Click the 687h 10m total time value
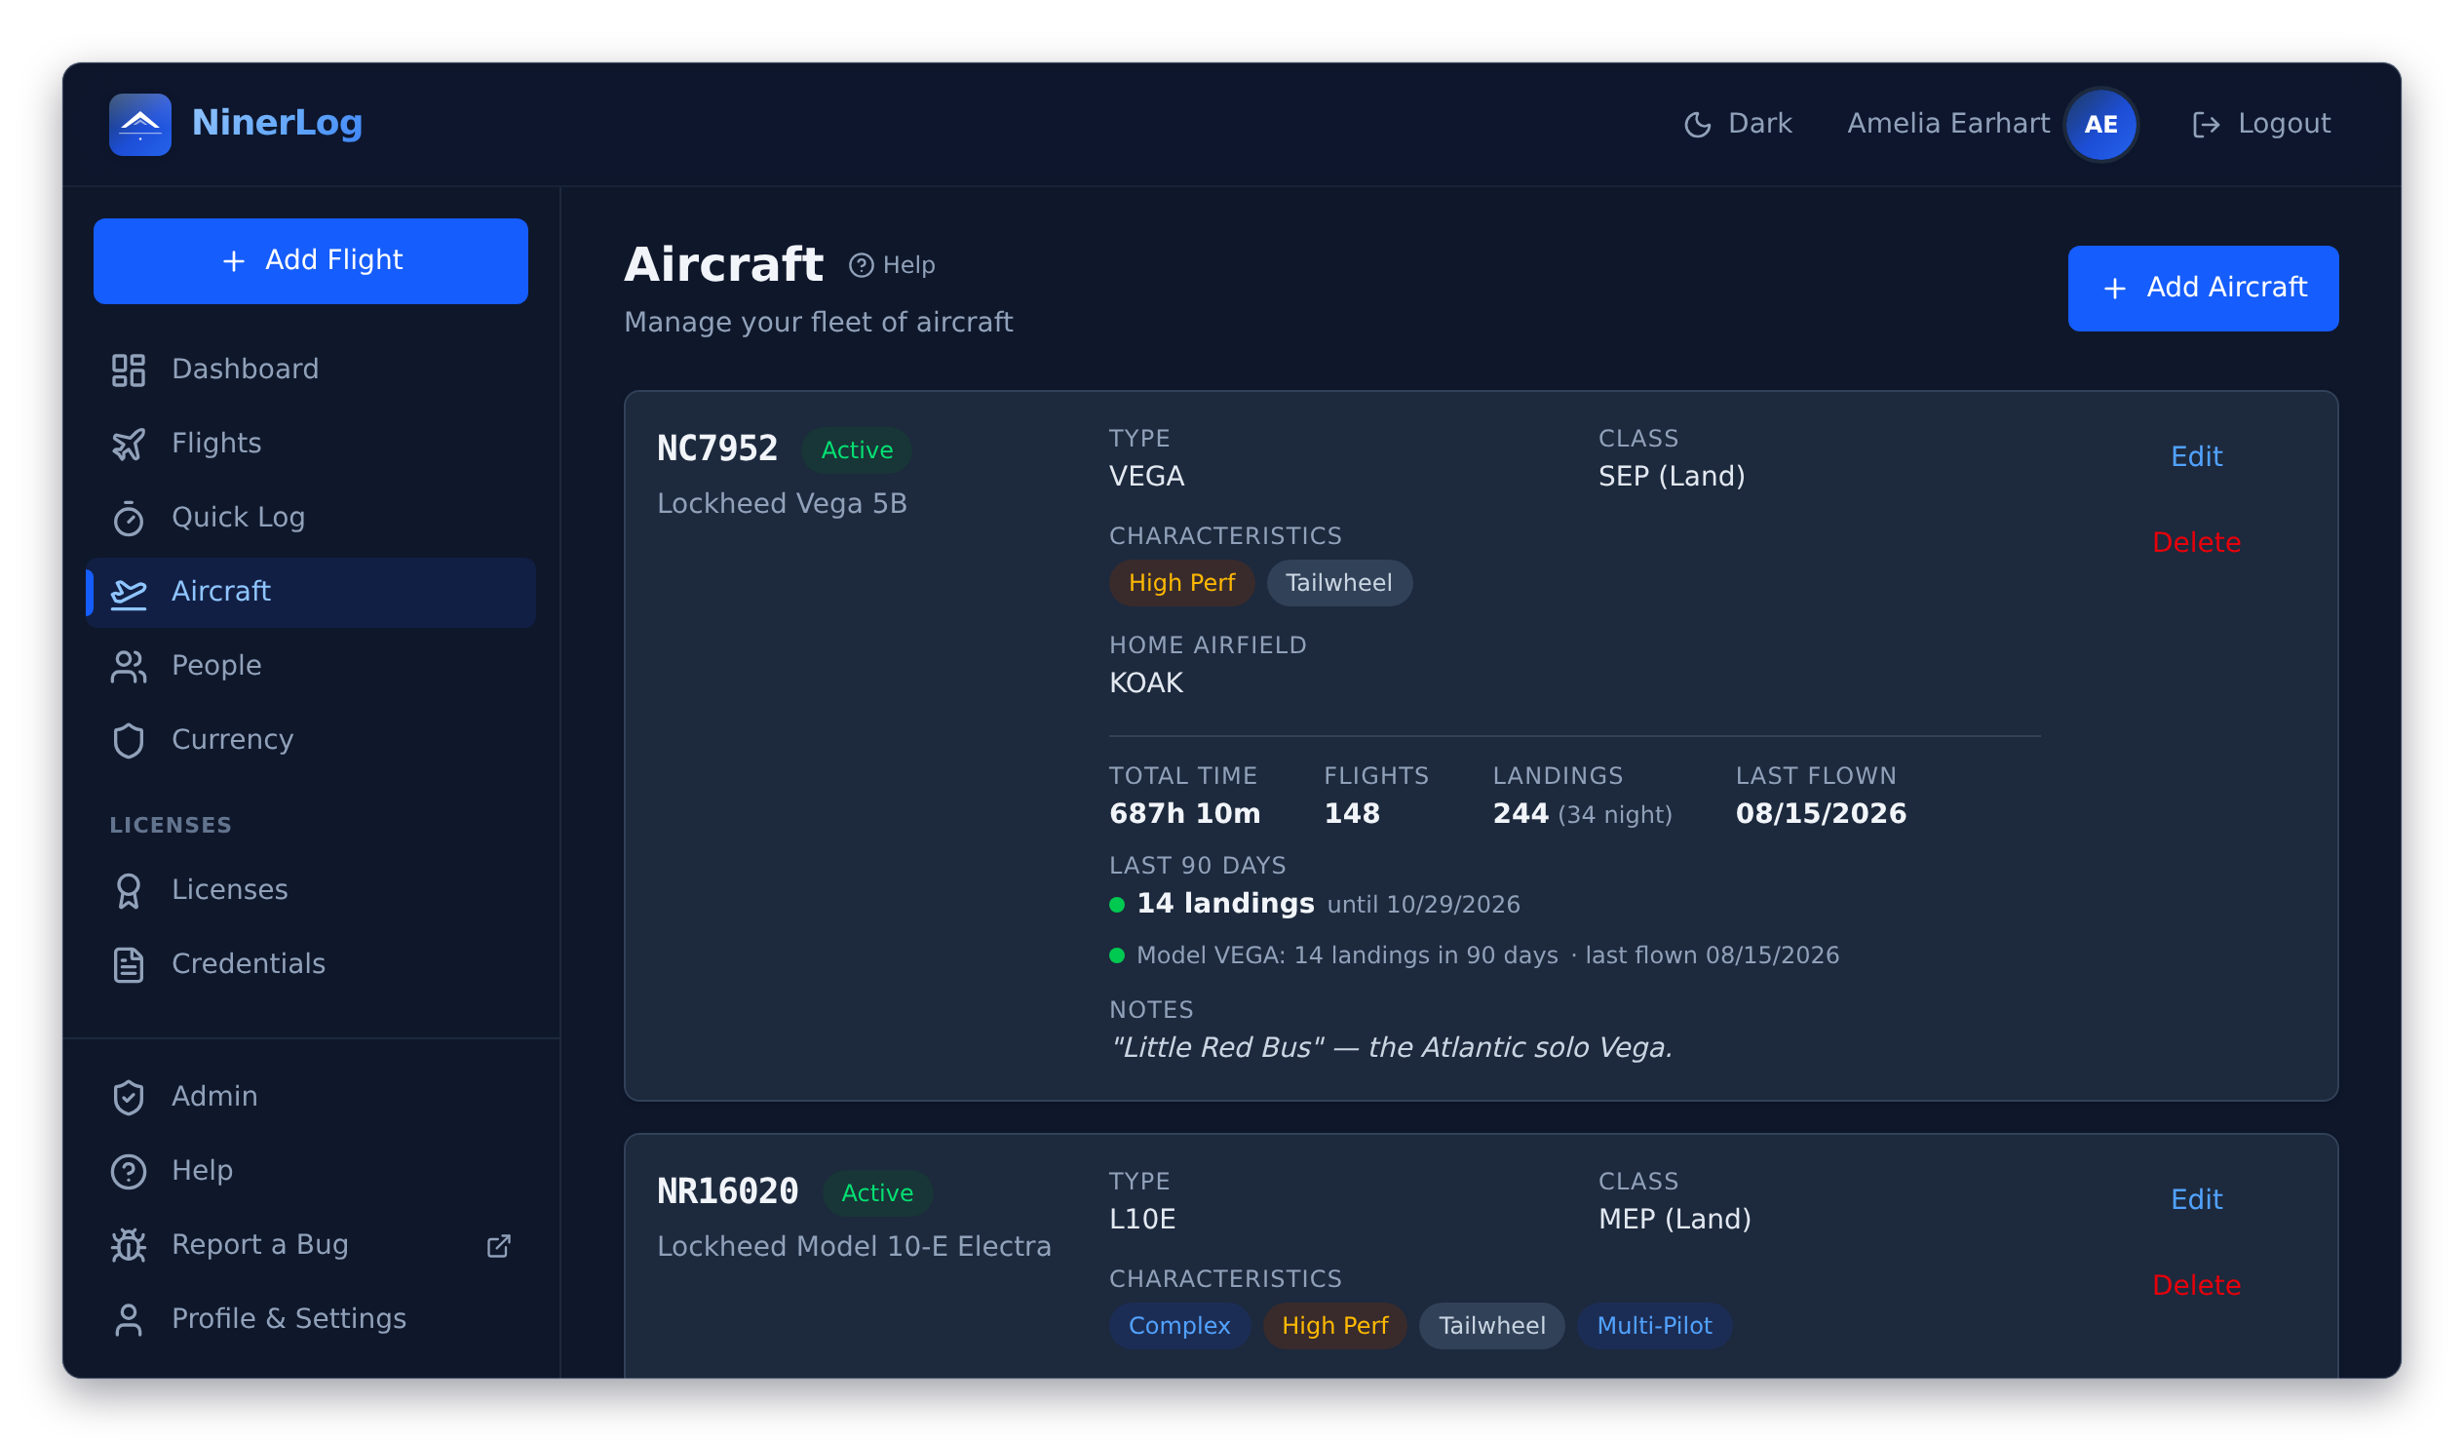 [1184, 814]
